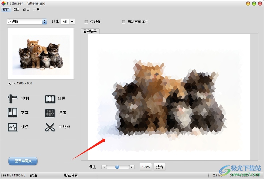Open the 曲线图 scissors icon
264x179 pixels.
(x=50, y=127)
